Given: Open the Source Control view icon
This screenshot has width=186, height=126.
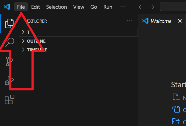Looking at the screenshot, I should point(9,61).
